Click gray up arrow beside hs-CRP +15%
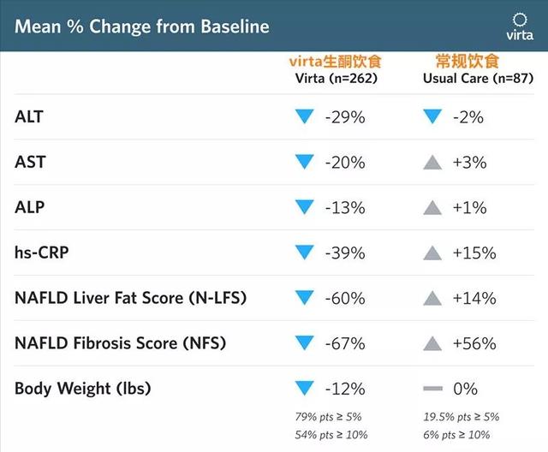 pyautogui.click(x=434, y=253)
